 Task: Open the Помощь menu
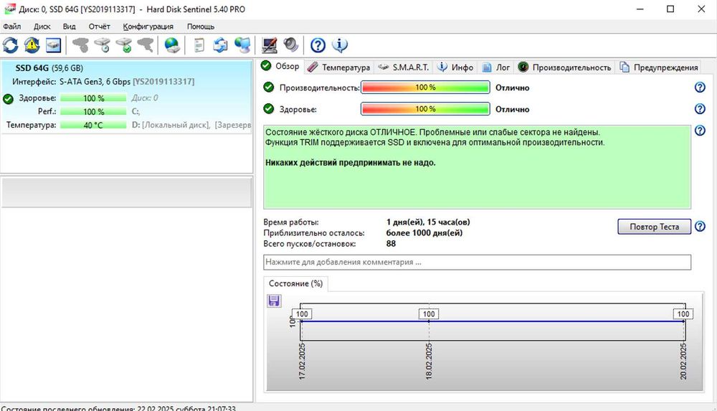[200, 27]
